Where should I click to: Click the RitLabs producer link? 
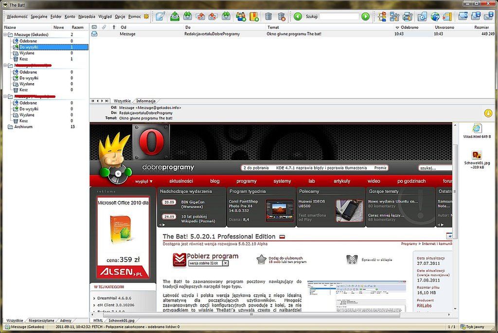click(x=424, y=306)
